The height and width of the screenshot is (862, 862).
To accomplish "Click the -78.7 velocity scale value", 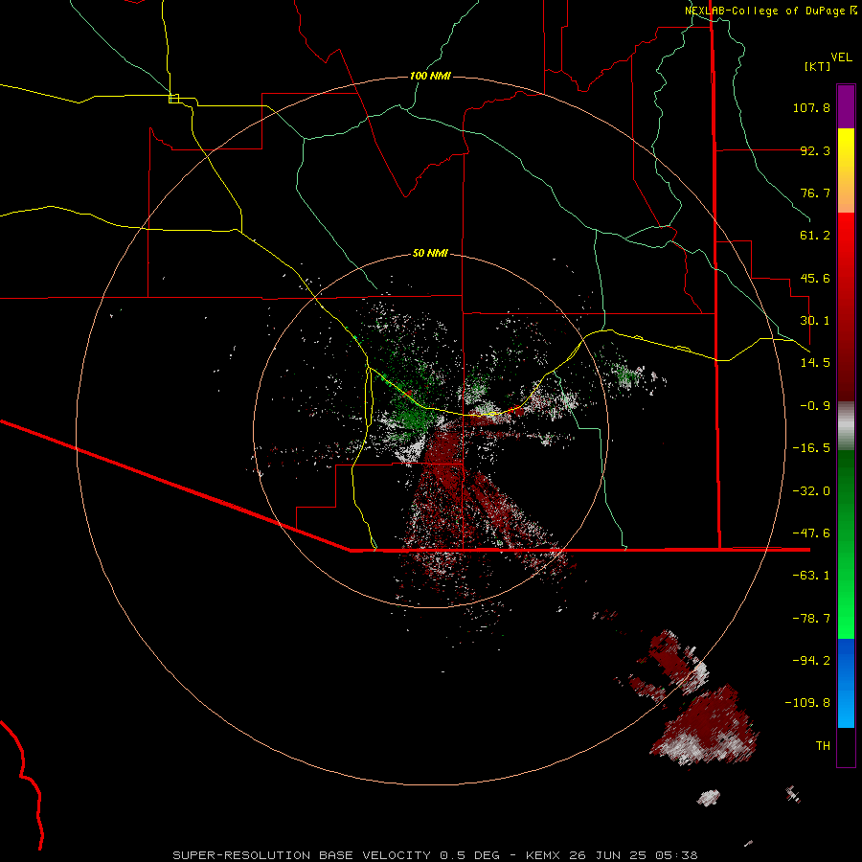I will pos(811,619).
